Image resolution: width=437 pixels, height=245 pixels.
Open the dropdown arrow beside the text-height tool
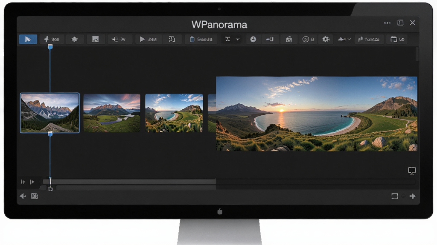(237, 40)
